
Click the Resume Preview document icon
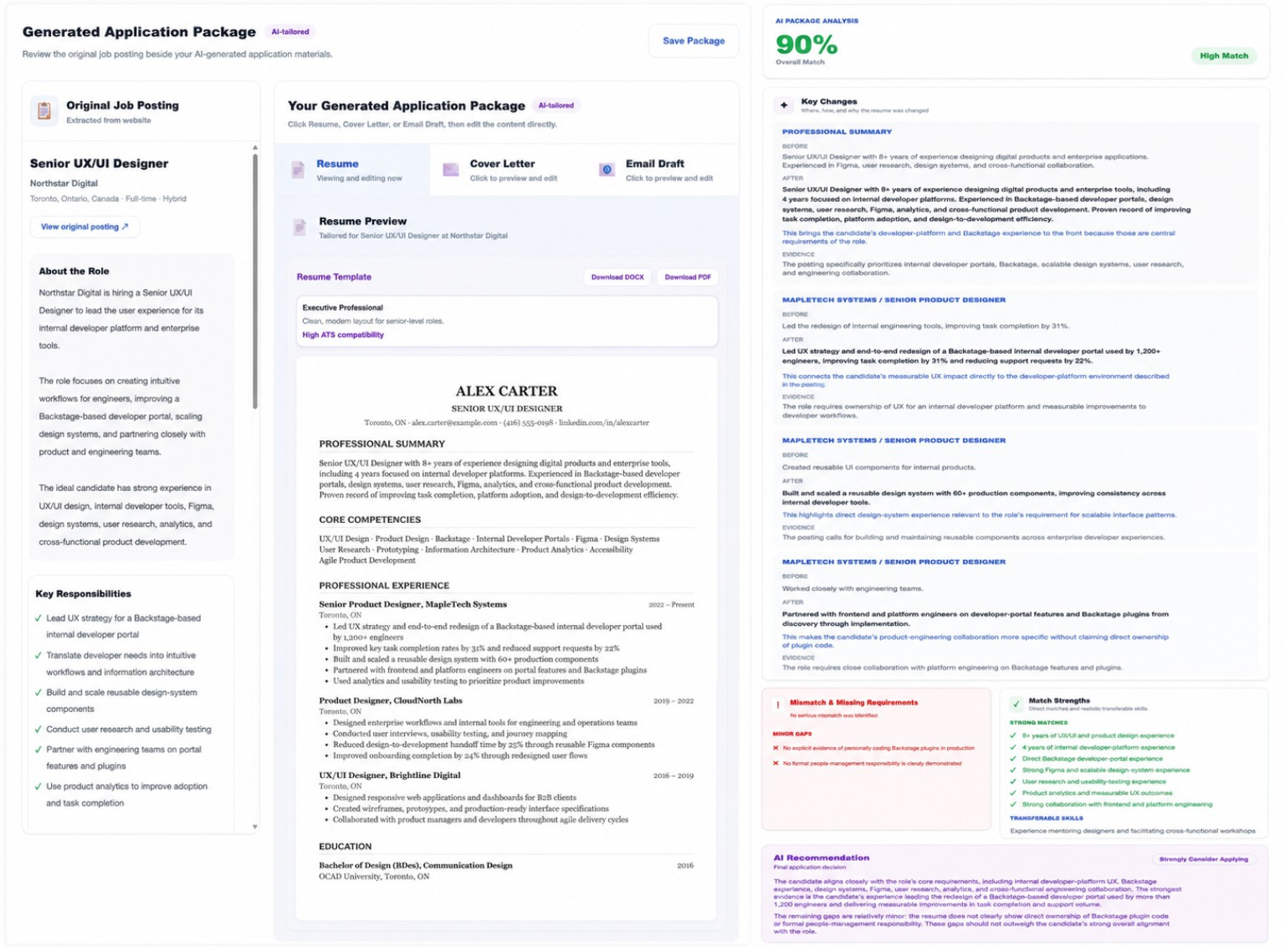299,228
